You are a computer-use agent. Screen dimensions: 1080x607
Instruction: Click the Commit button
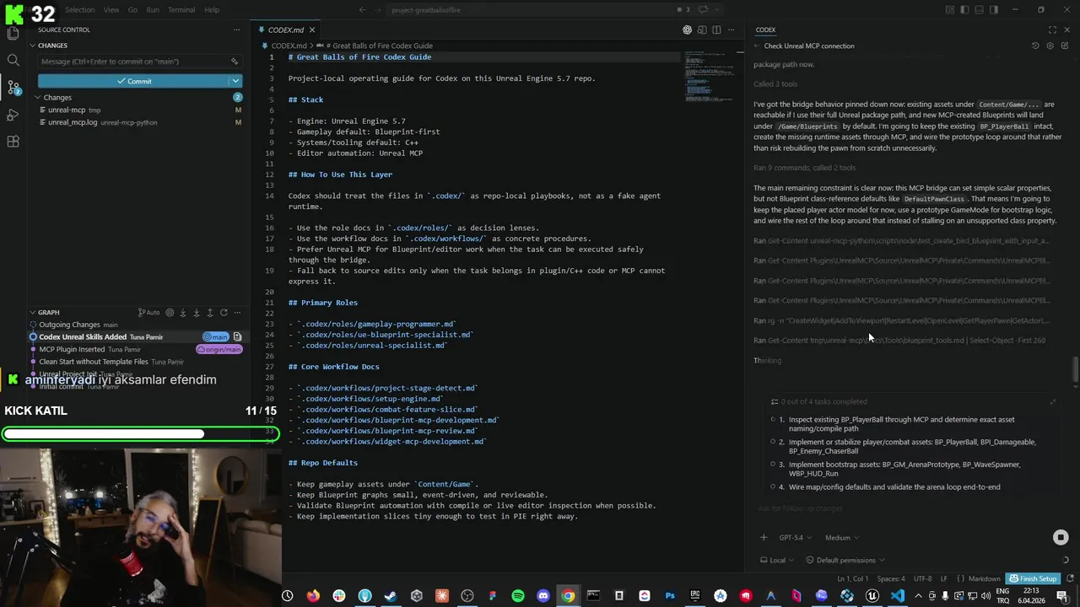pos(133,81)
